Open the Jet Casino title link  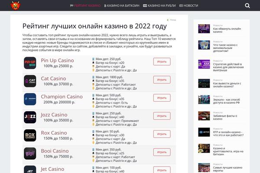52,169
